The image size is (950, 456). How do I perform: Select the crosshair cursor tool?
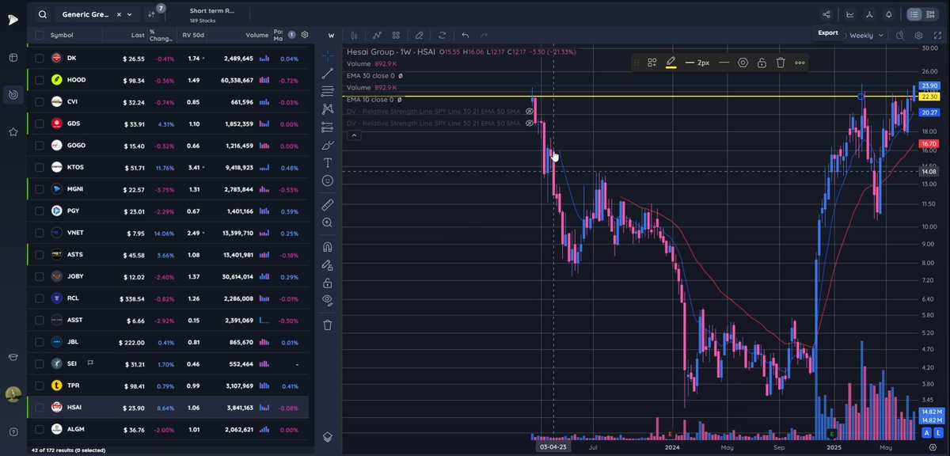[328, 55]
